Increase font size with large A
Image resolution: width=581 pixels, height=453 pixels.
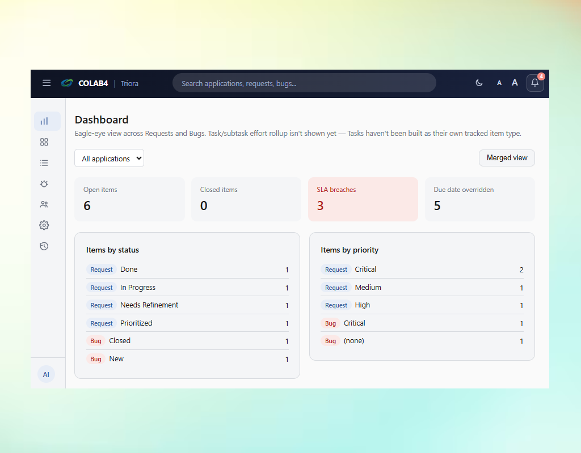[515, 83]
